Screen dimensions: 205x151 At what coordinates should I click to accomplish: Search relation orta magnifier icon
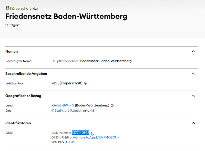click(x=91, y=111)
